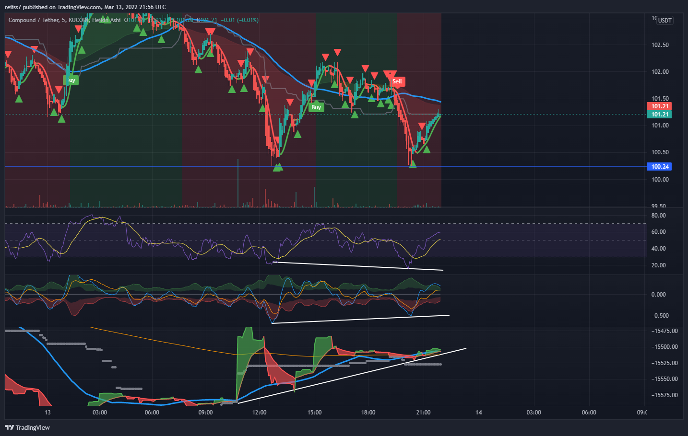Click the -15475.00 axis value

coord(664,331)
